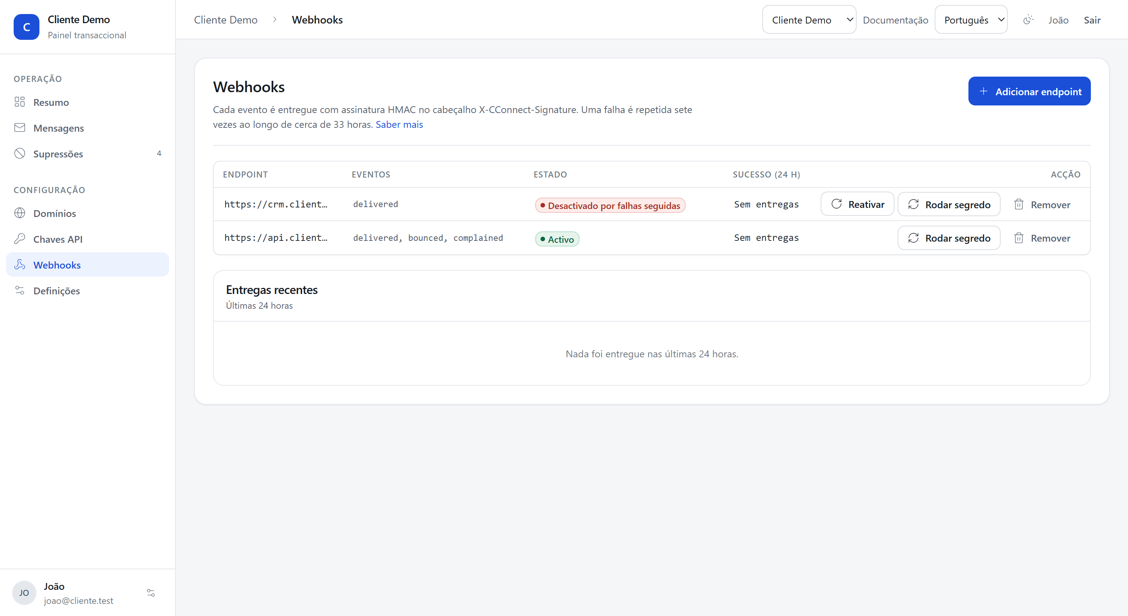Click the Resumo grid icon in sidebar

coord(20,102)
